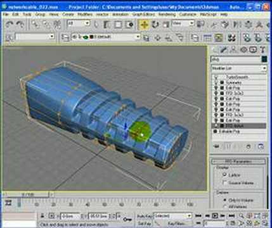The height and width of the screenshot is (228, 272).
Task: Toggle Window/Crossing selection mode
Action: point(129,25)
